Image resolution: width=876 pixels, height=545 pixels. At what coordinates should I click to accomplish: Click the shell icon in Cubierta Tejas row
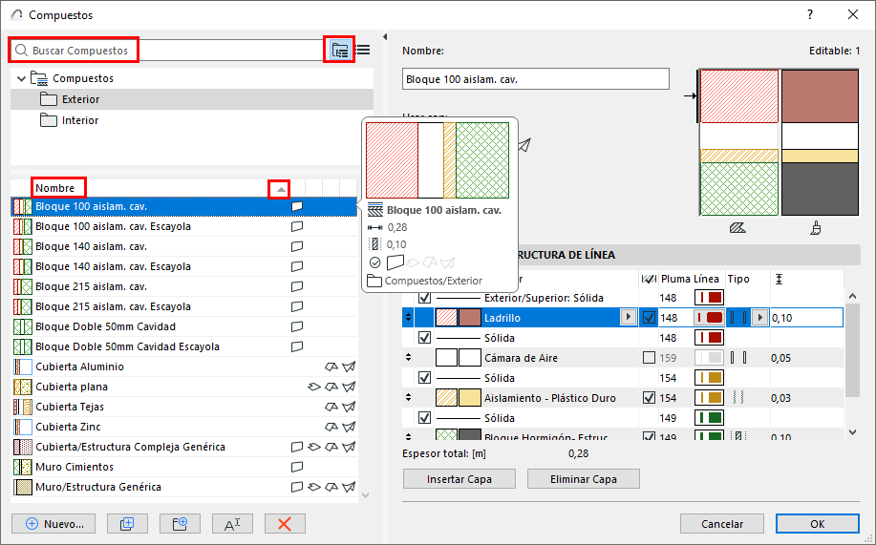(x=350, y=407)
